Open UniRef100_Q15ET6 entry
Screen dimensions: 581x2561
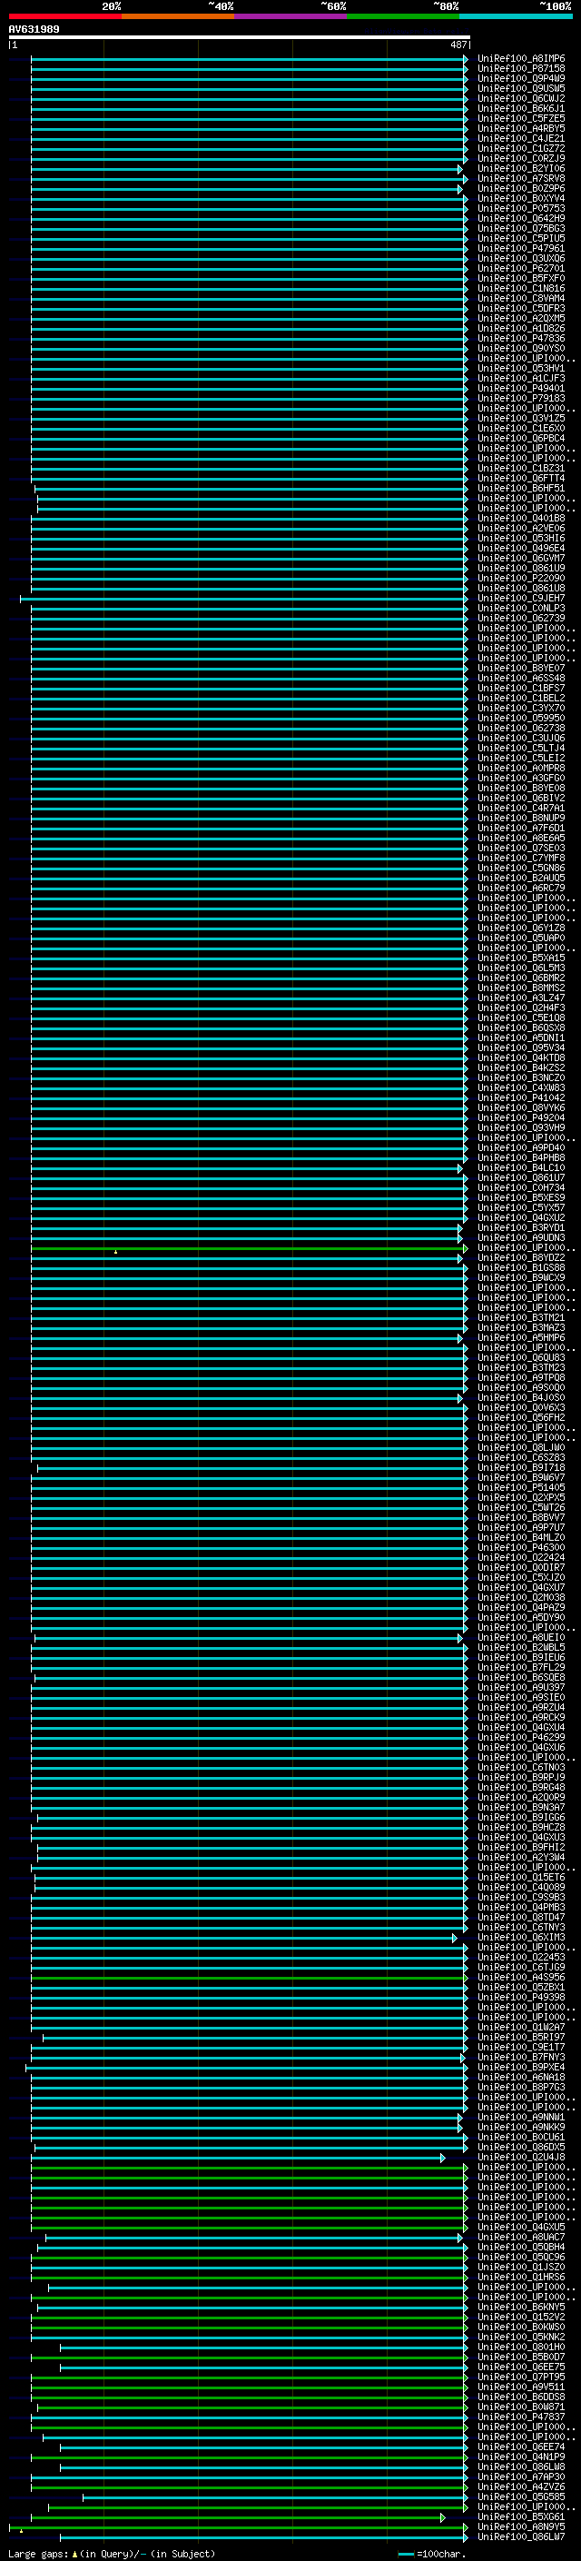click(x=520, y=1877)
